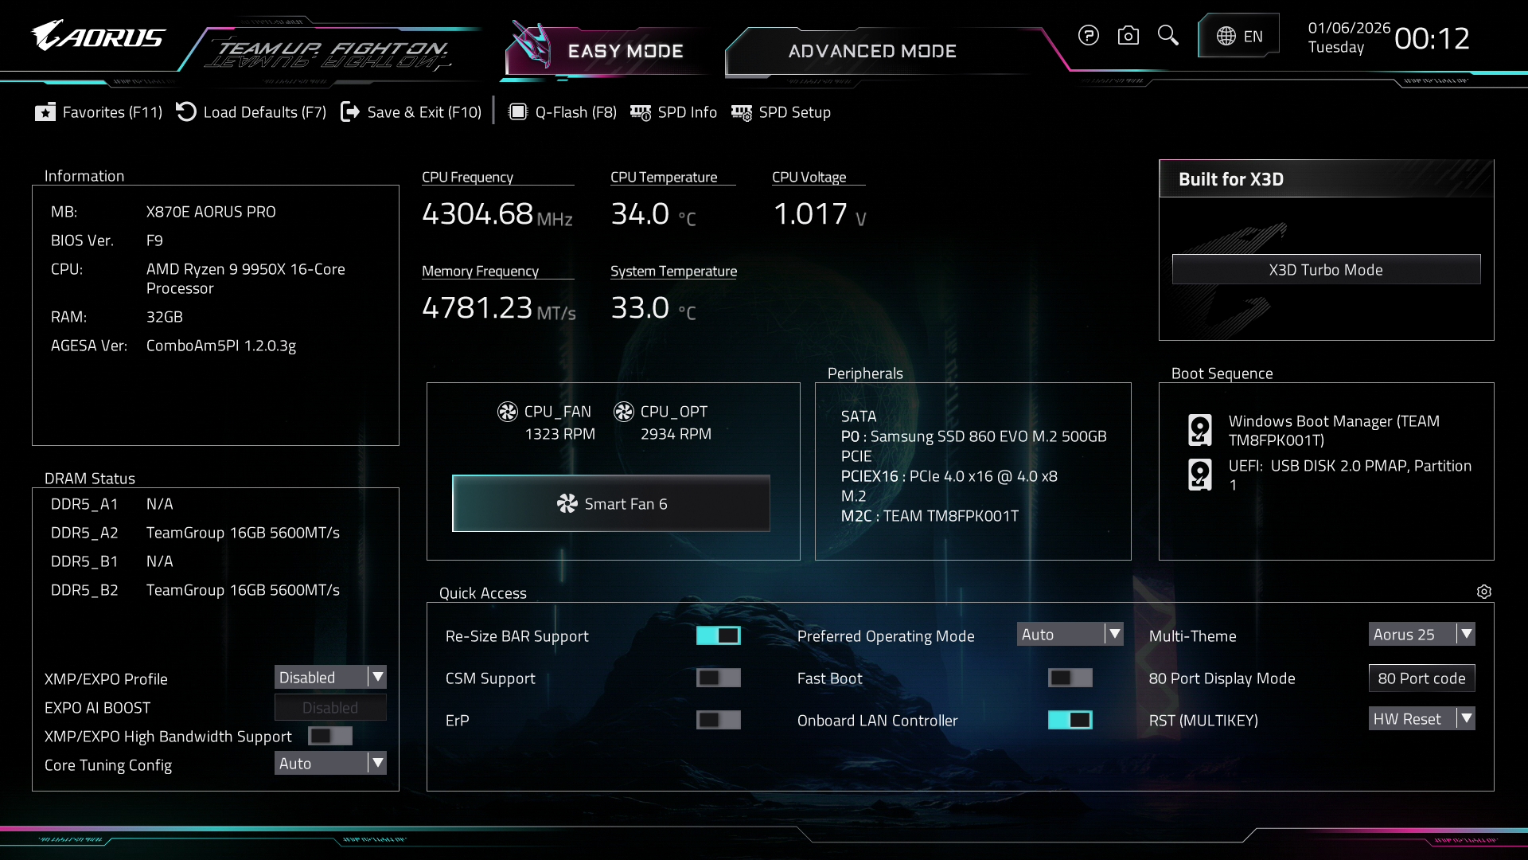Click the Windows Boot Manager drive icon
Image resolution: width=1528 pixels, height=860 pixels.
pyautogui.click(x=1199, y=430)
